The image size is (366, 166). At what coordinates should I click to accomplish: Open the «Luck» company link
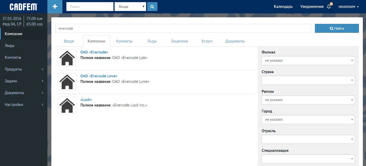pos(86,100)
